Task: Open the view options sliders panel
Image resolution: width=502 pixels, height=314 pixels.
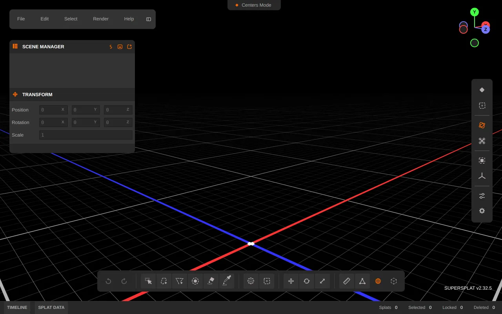Action: (482, 196)
